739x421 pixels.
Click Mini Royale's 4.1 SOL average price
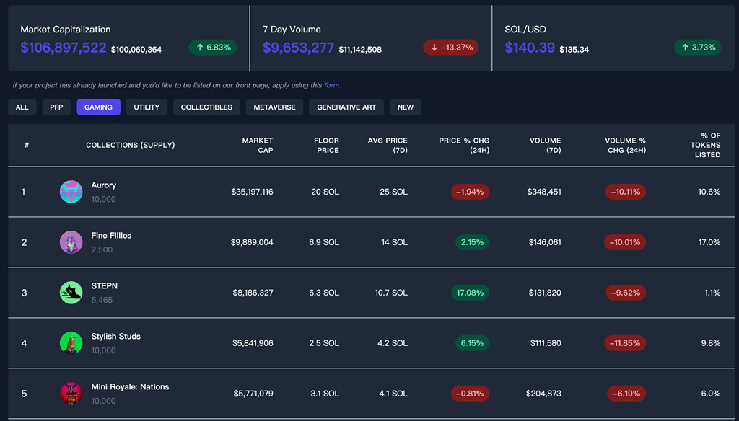click(x=393, y=393)
